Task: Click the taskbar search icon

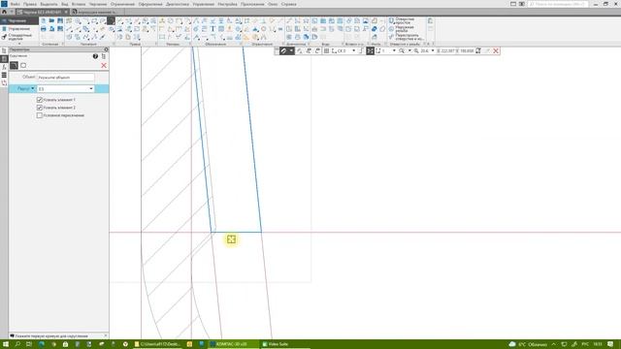Action: coord(17,344)
